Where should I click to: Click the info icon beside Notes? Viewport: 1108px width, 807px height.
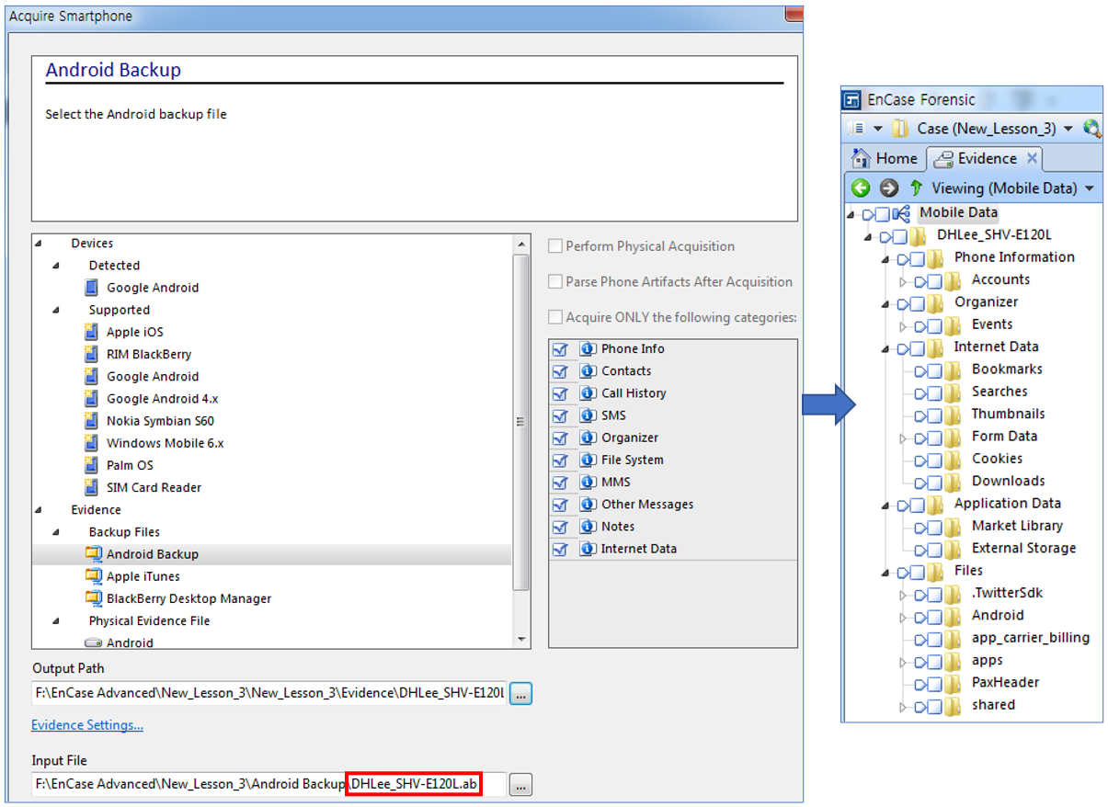(588, 527)
